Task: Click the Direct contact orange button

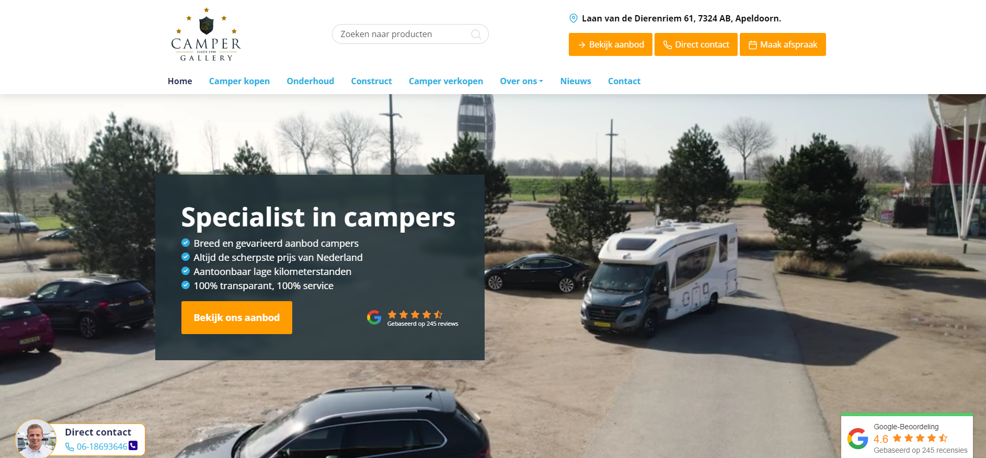Action: click(696, 44)
